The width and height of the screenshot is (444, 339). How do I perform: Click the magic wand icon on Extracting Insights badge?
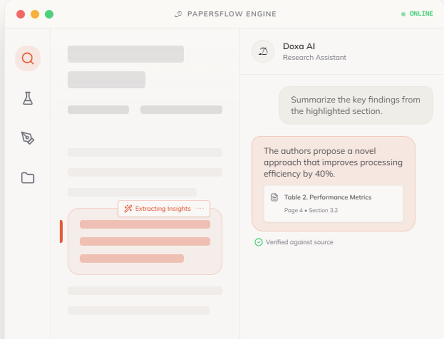[x=128, y=208]
